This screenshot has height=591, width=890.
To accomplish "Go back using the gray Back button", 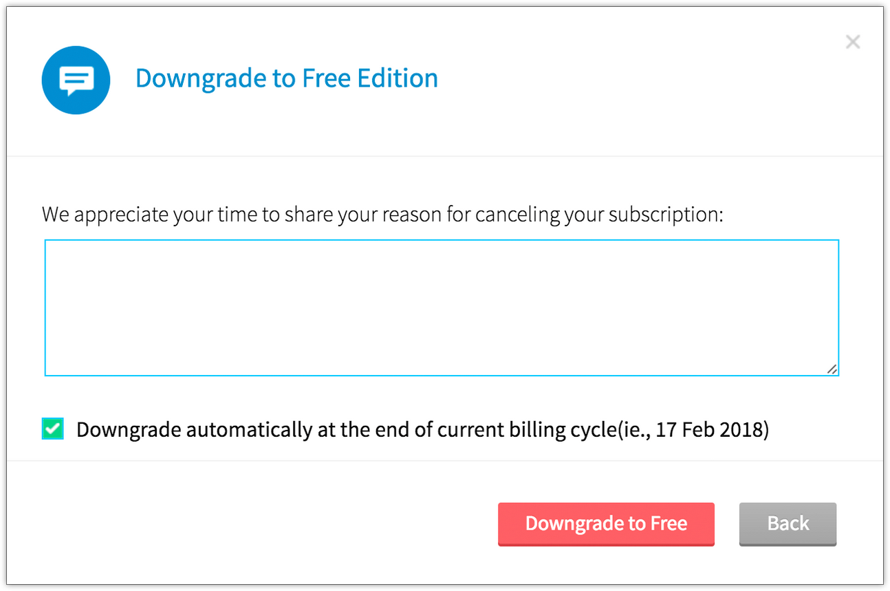I will point(788,524).
